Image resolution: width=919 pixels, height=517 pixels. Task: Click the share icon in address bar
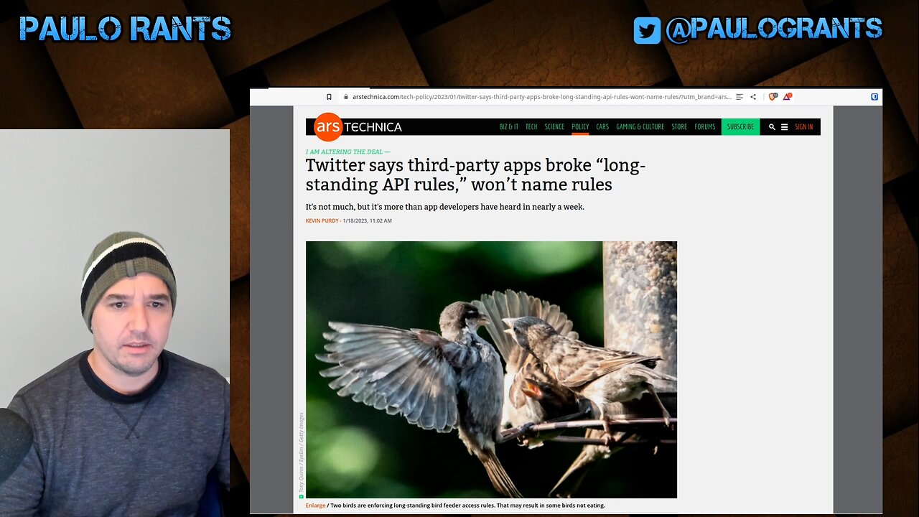[753, 97]
